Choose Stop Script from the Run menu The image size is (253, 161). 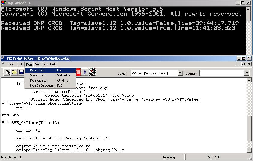click(50, 75)
